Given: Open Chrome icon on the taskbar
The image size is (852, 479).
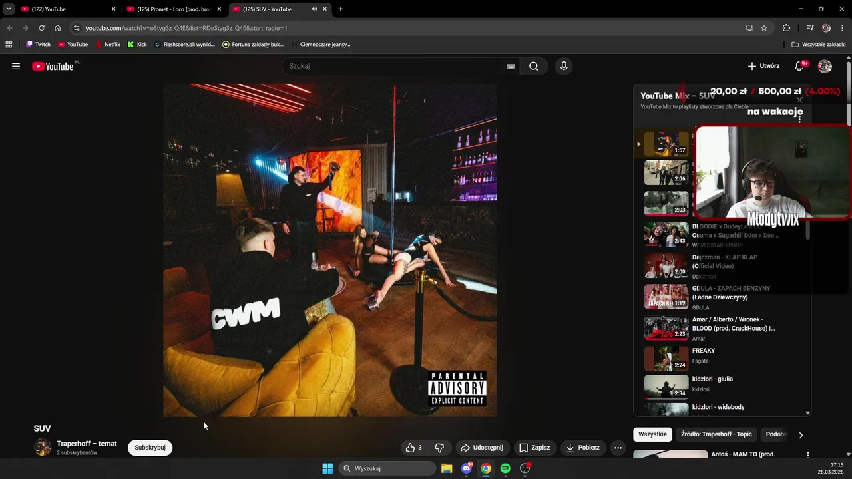Looking at the screenshot, I should pos(486,468).
